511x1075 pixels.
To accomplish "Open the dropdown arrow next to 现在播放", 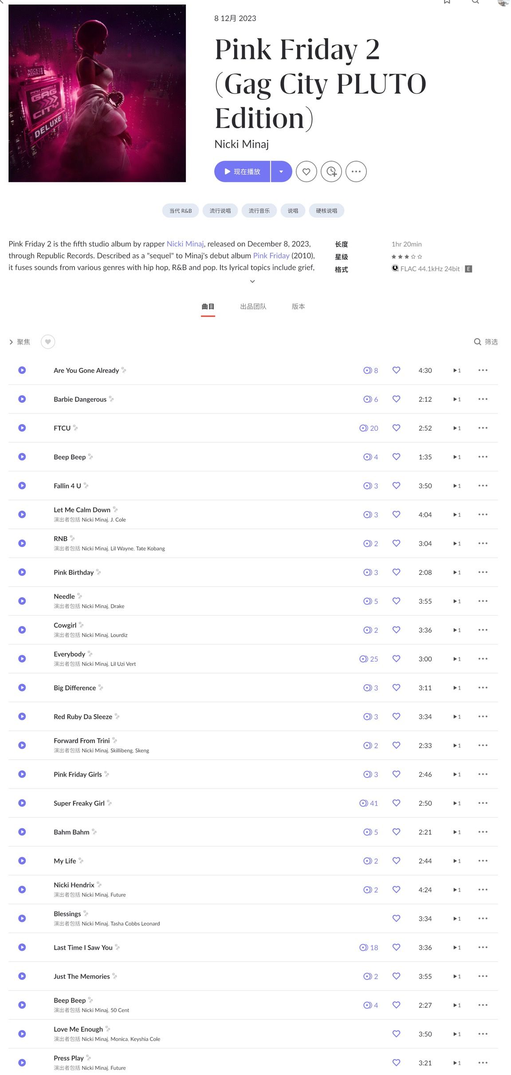I will click(x=281, y=171).
